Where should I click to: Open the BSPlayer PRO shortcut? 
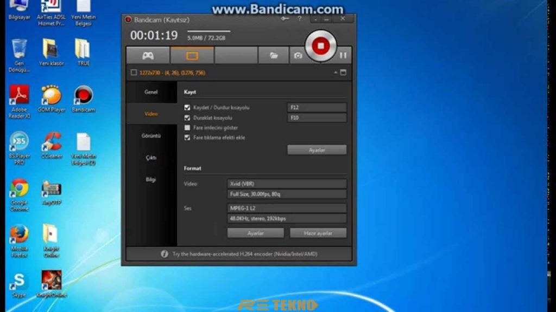click(19, 148)
